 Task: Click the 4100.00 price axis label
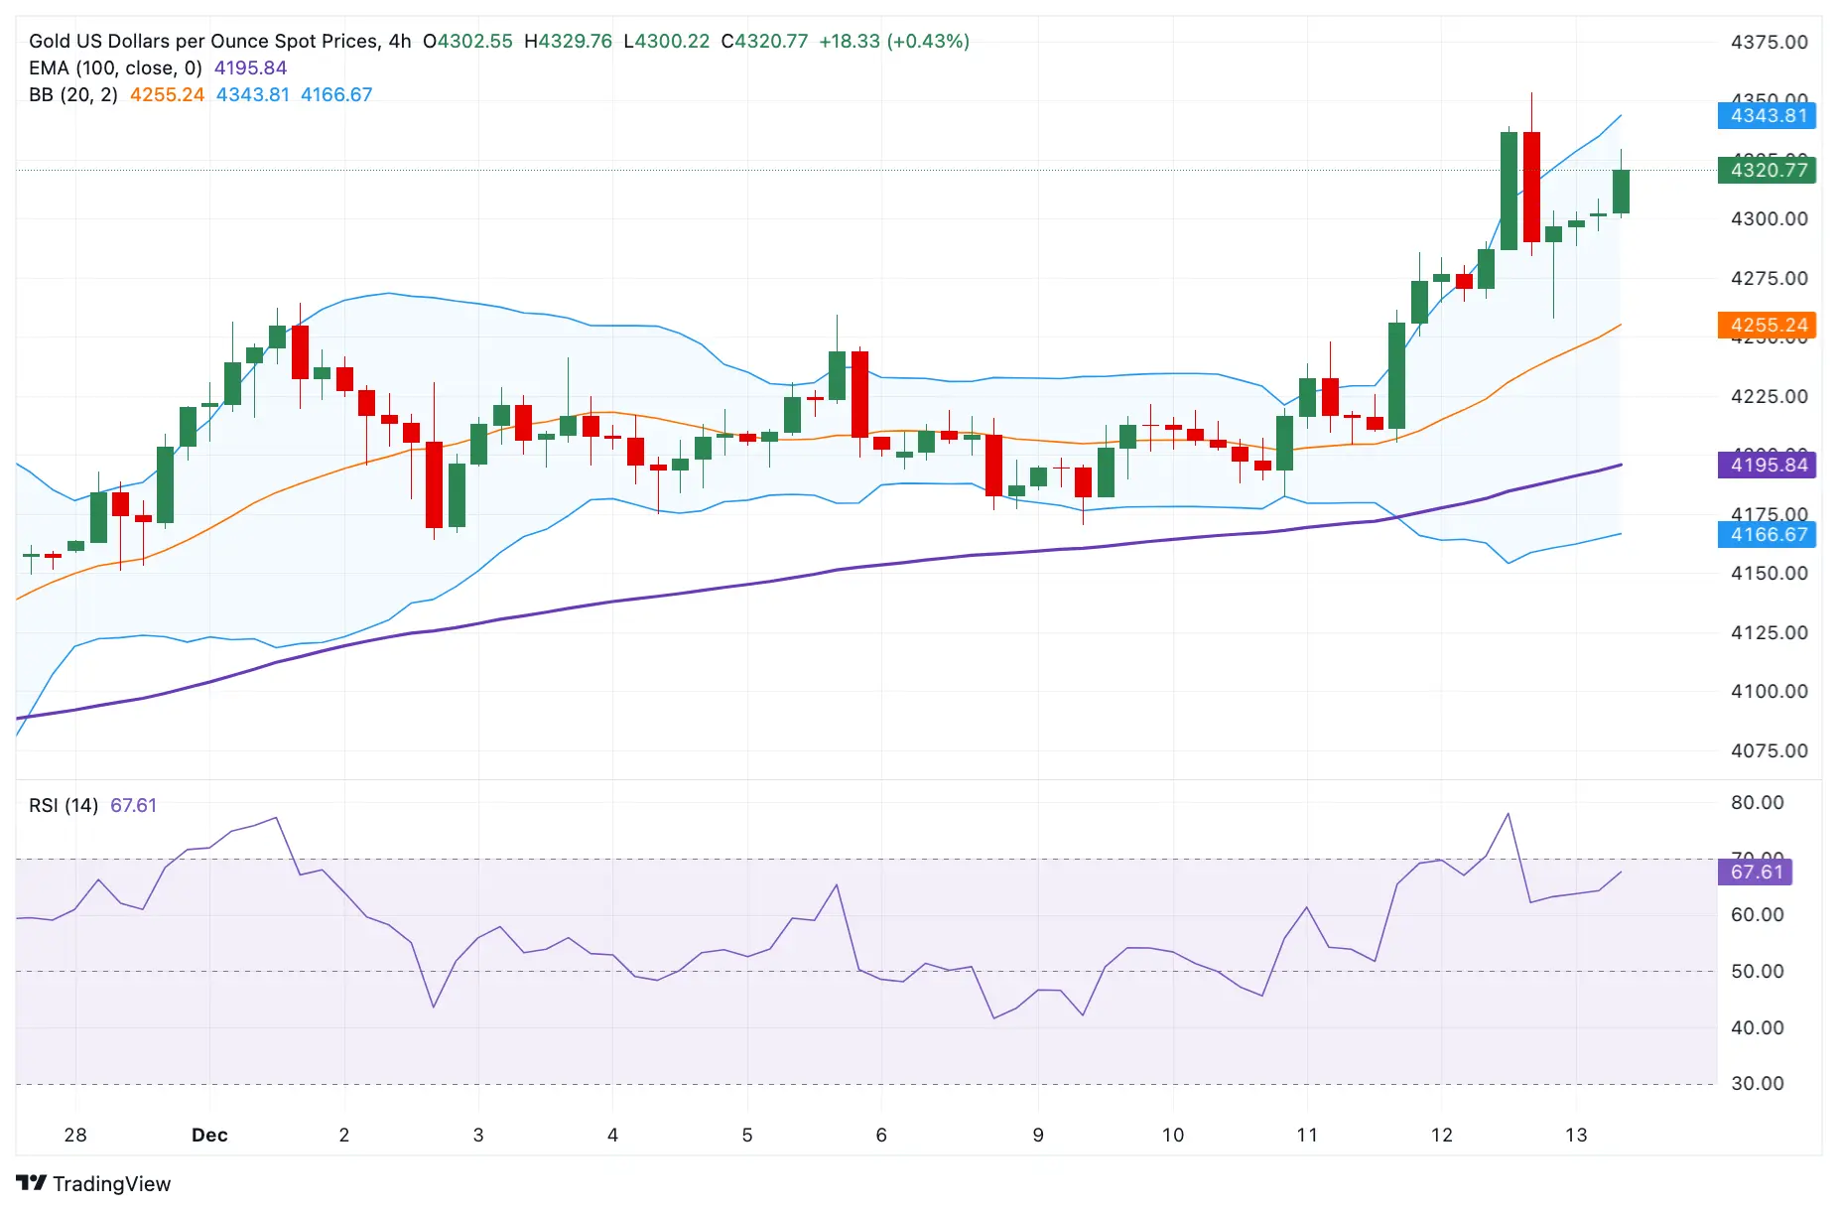pos(1769,691)
